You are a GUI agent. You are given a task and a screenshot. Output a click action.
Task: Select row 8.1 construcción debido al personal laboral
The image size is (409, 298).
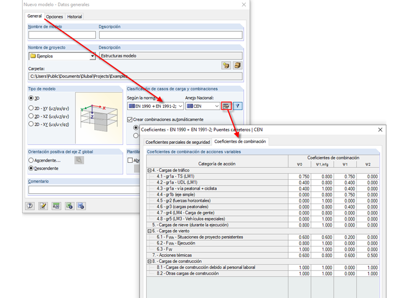coord(263,267)
